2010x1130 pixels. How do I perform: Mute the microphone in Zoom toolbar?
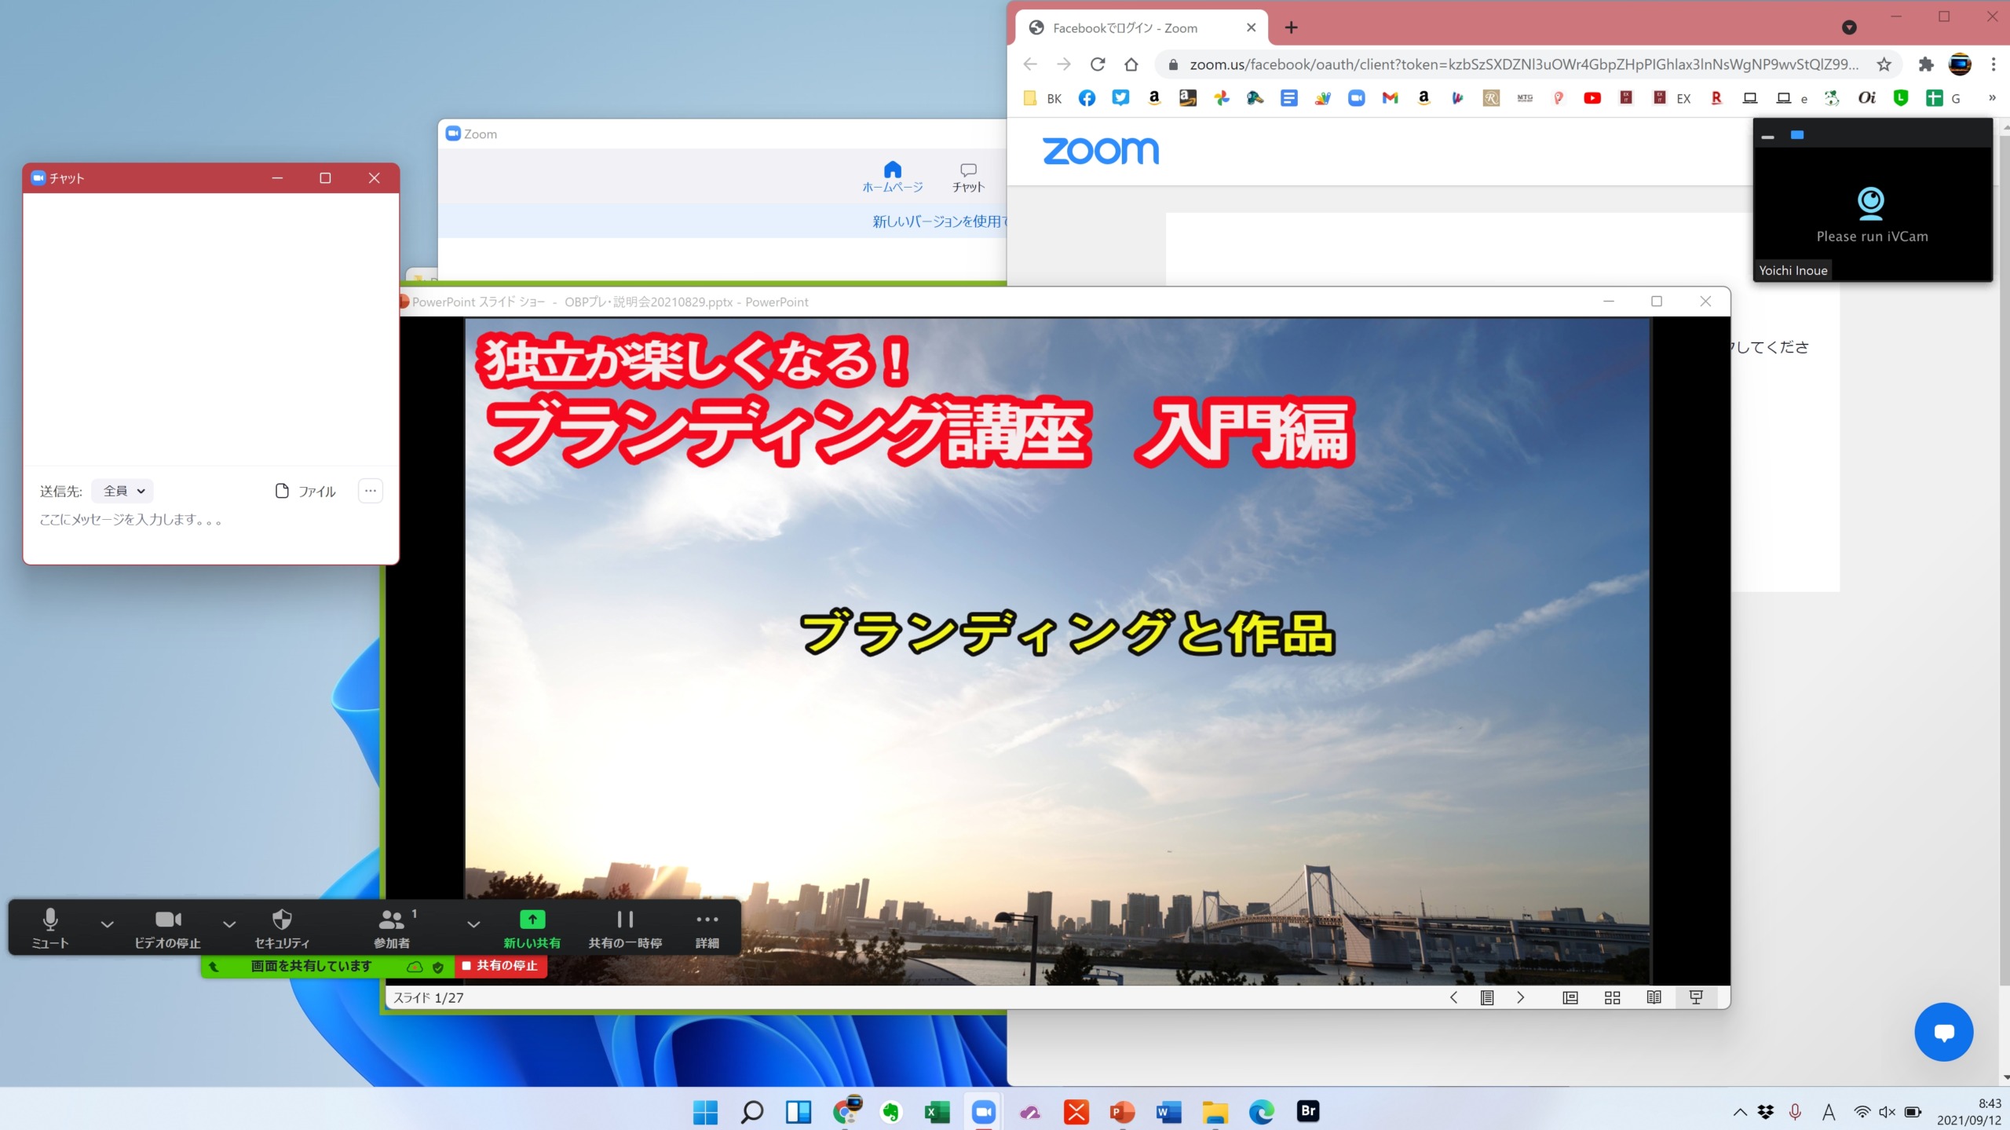coord(50,927)
